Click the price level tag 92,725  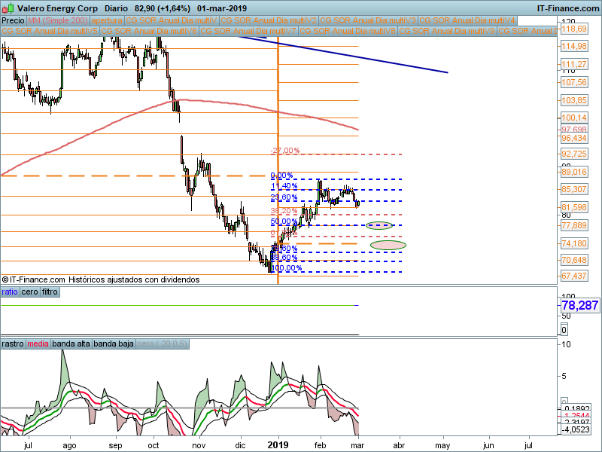pos(574,154)
